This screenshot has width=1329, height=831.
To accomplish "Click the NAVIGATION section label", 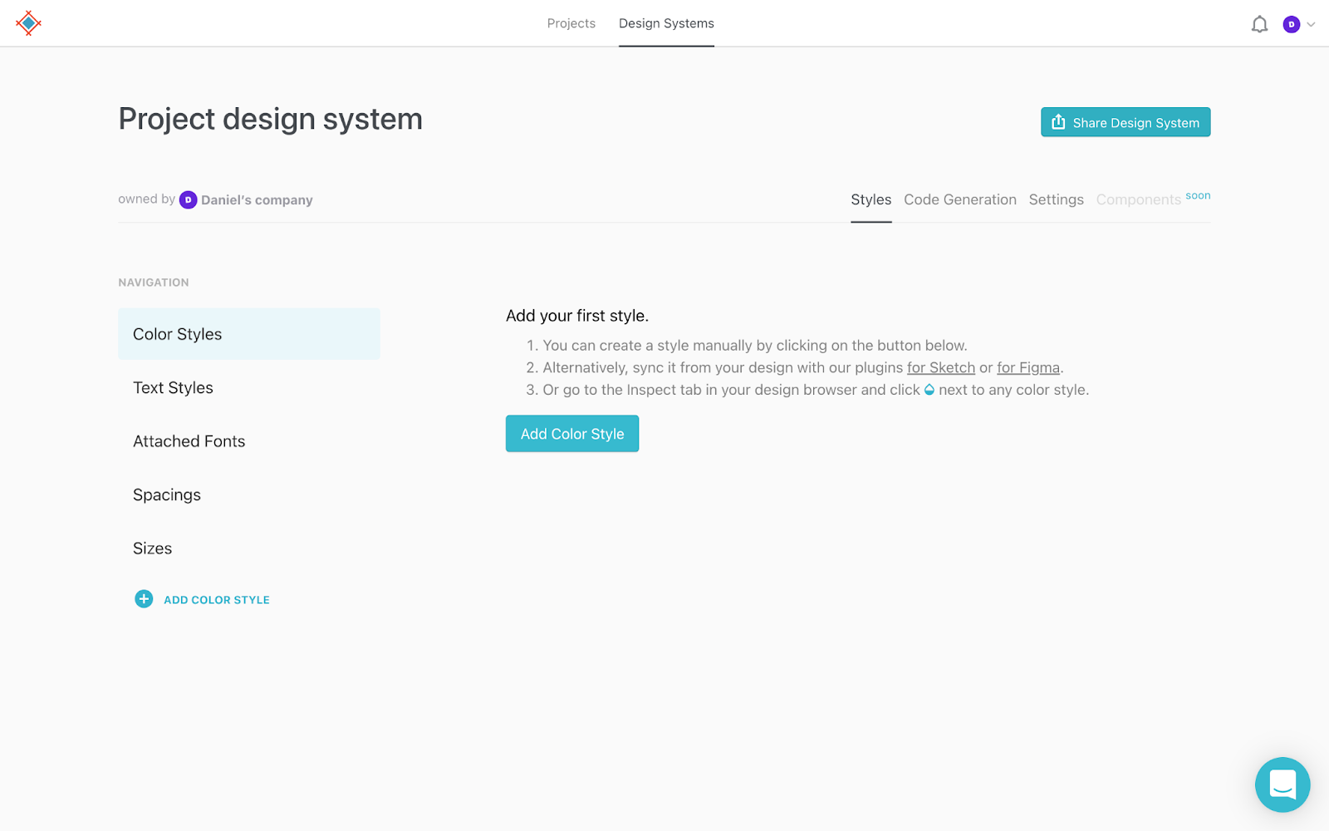I will (154, 283).
